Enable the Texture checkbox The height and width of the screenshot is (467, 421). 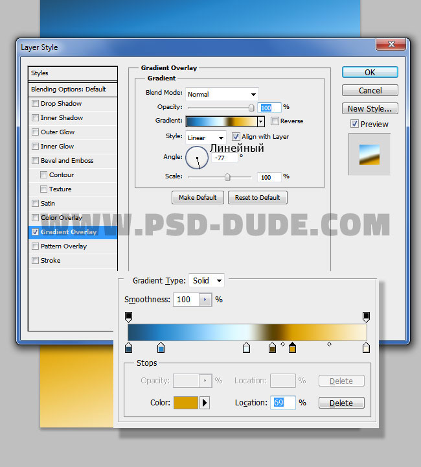(x=43, y=189)
